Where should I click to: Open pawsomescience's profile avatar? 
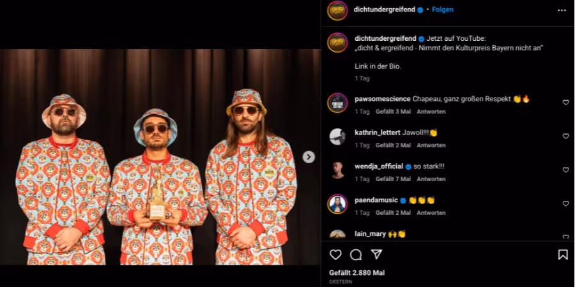point(337,103)
